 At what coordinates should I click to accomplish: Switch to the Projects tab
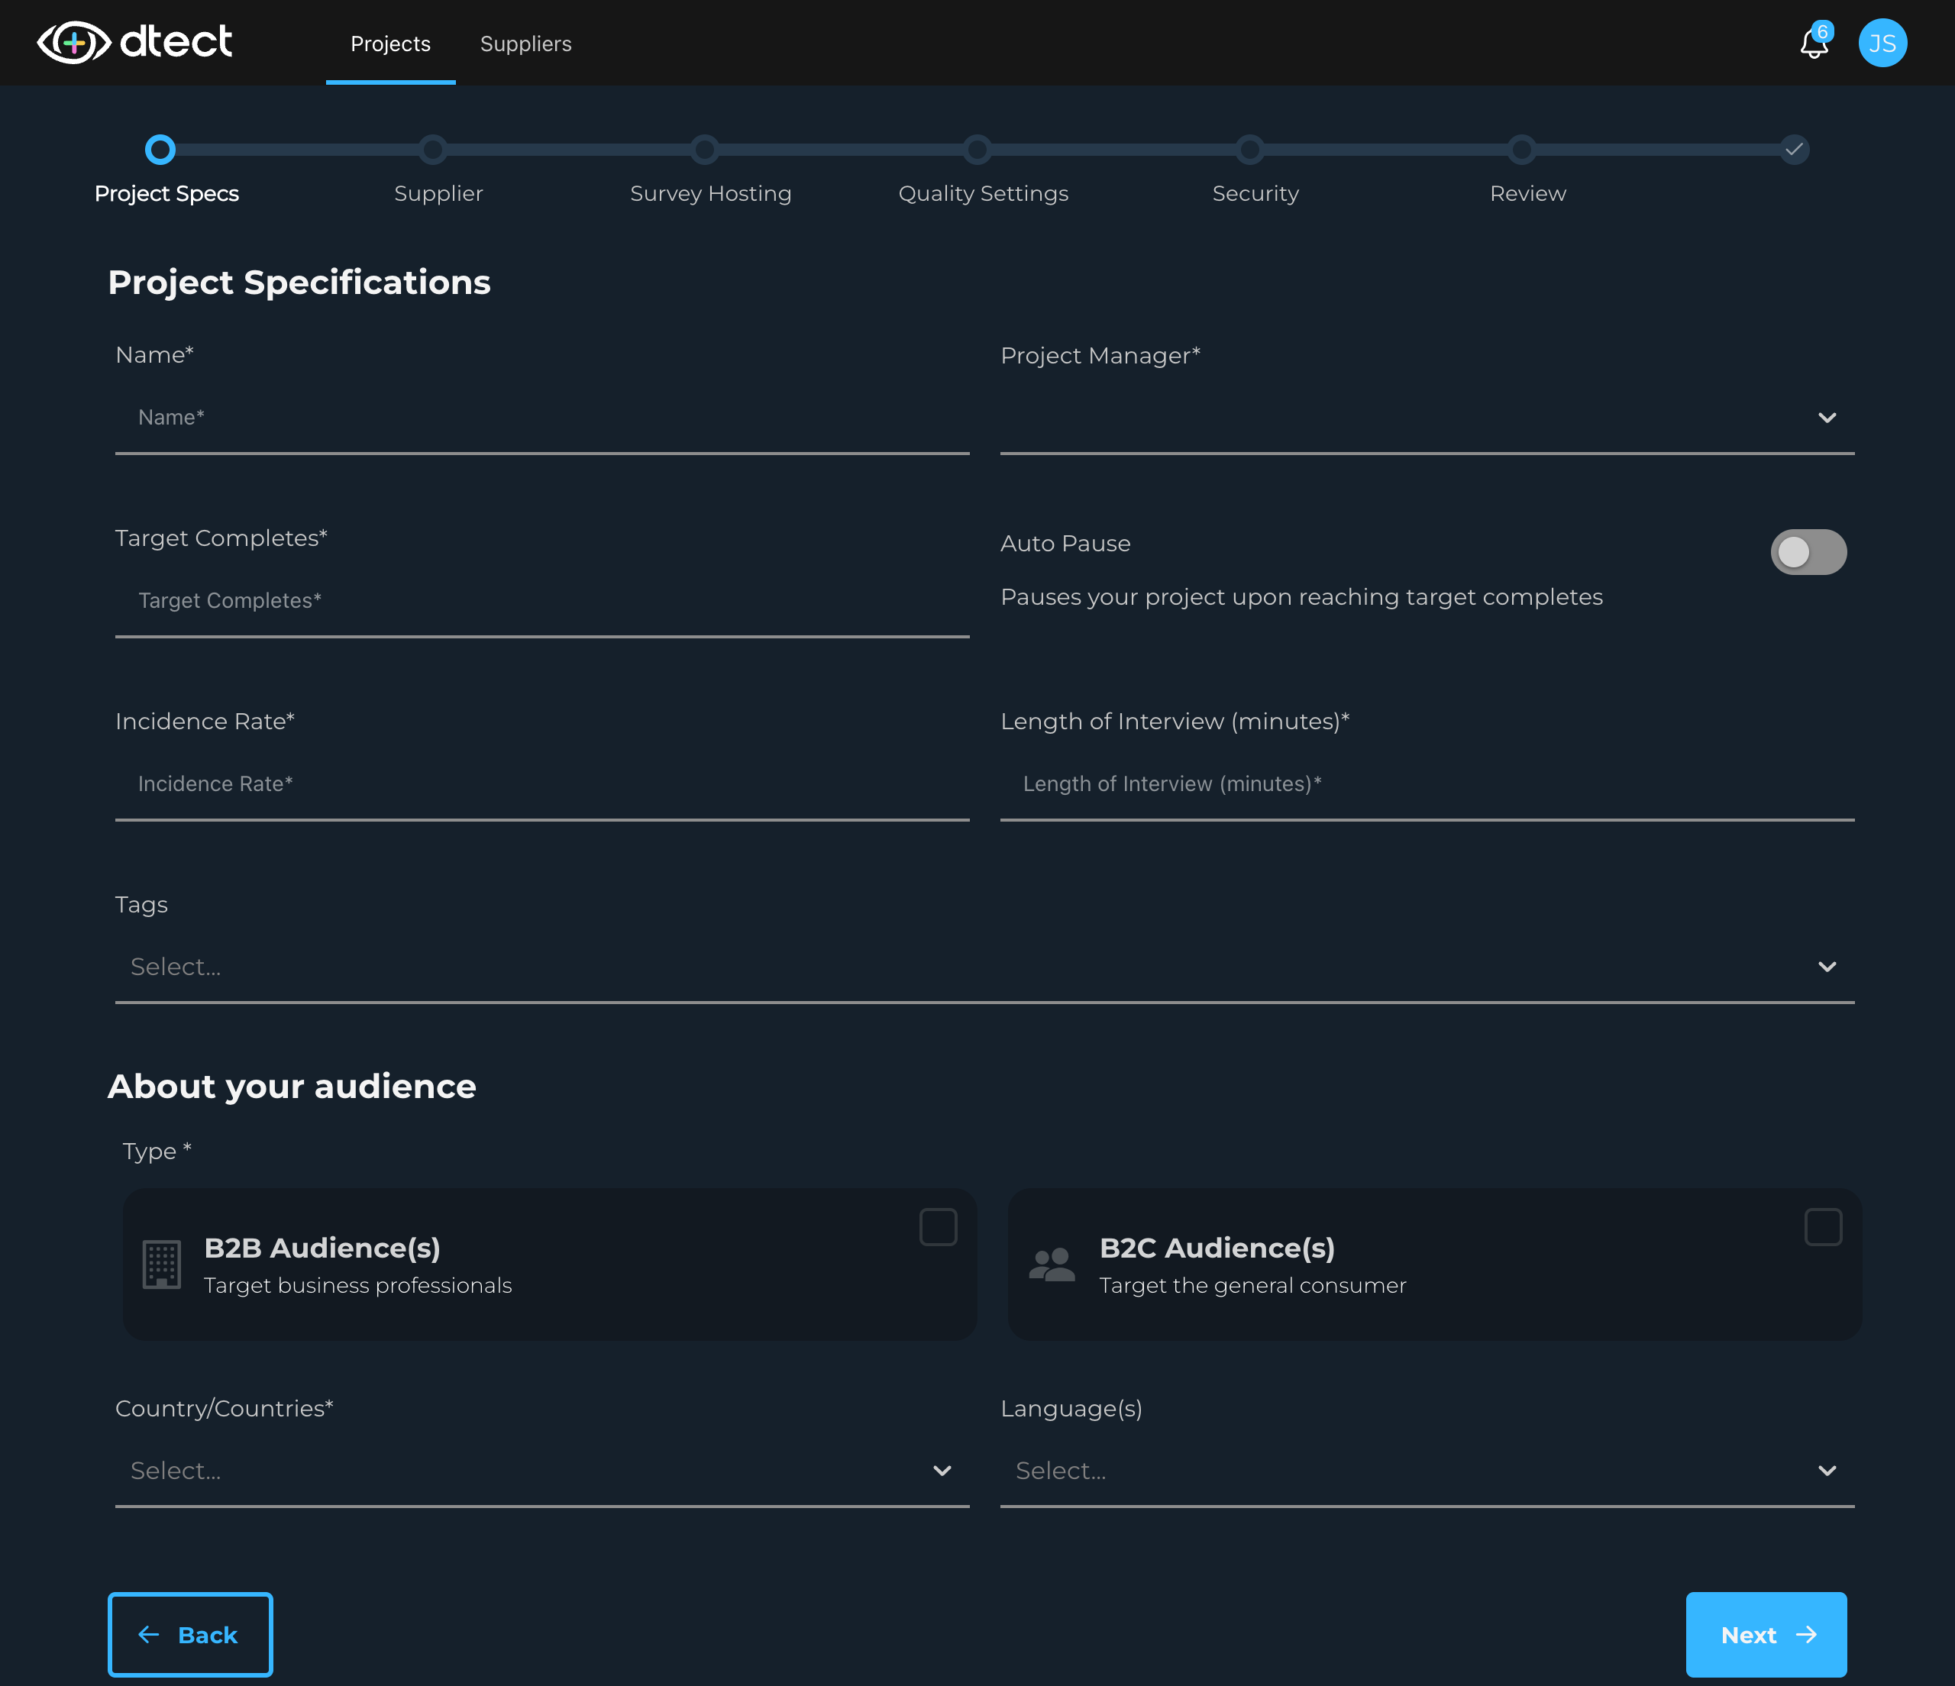click(391, 44)
